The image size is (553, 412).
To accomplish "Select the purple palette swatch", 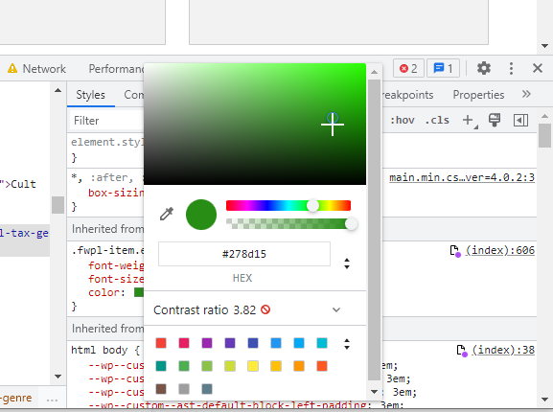I will [207, 343].
